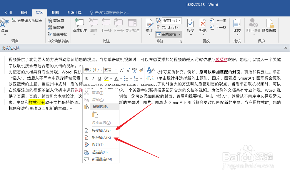Switch to the Mailings (邮件) tab
Image resolution: width=290 pixels, height=176 pixels.
(24, 13)
